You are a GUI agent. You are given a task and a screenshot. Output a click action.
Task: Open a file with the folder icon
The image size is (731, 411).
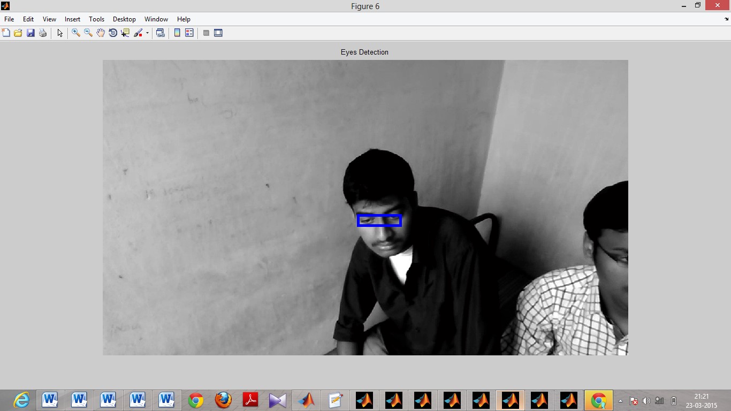(18, 33)
